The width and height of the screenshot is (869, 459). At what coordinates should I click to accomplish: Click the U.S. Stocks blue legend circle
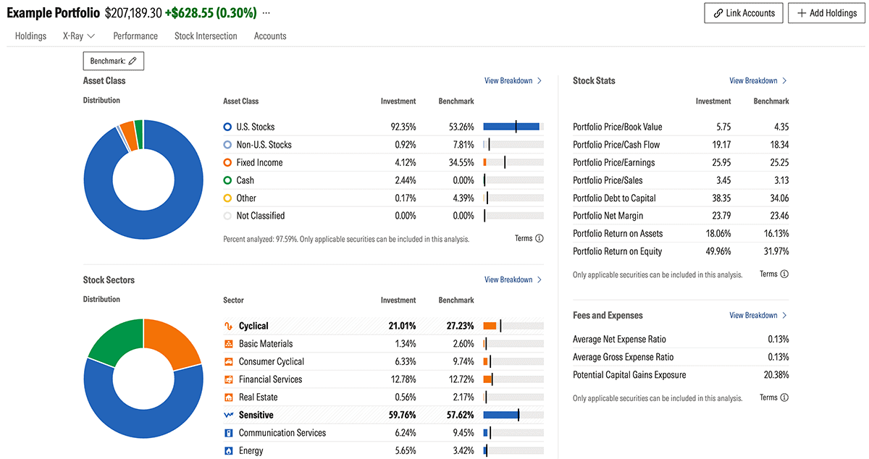pos(227,127)
